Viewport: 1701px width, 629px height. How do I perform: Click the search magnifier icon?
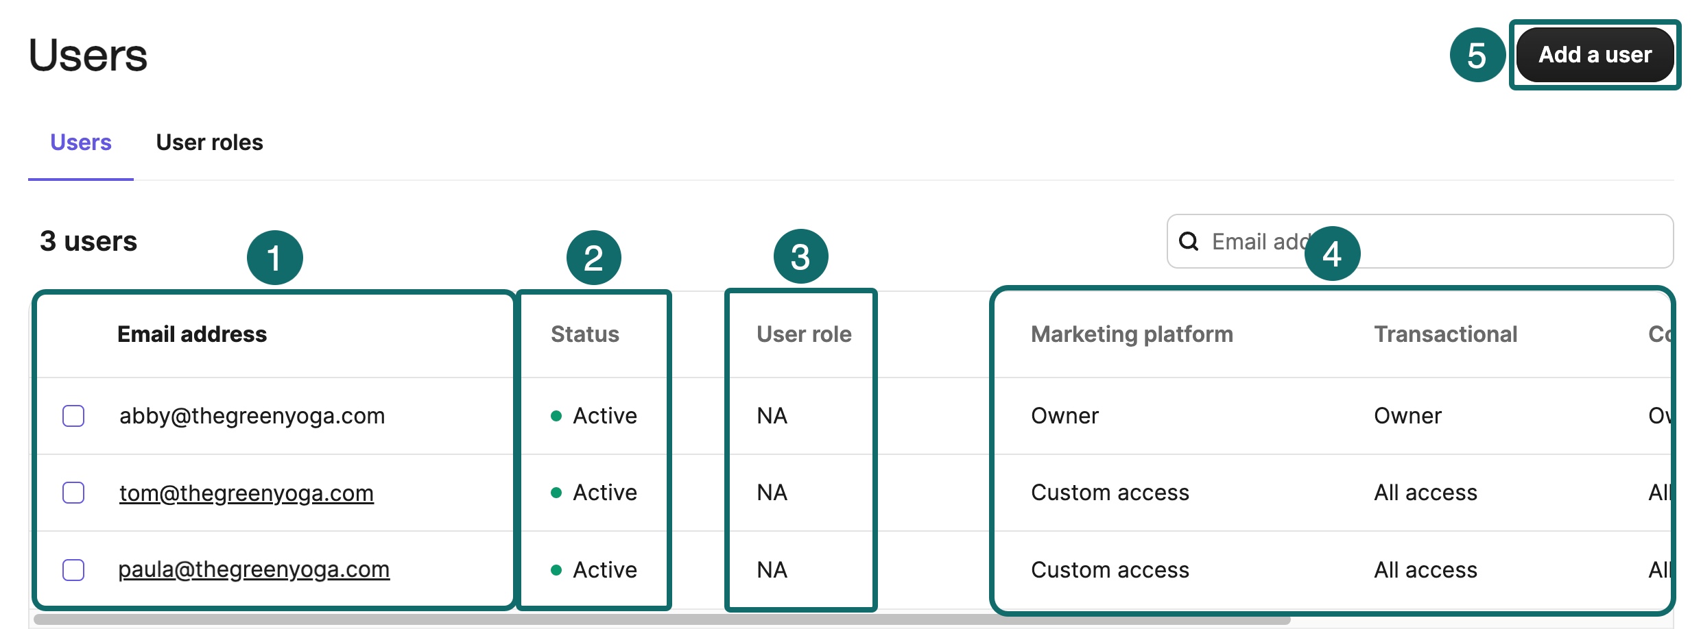(1189, 241)
